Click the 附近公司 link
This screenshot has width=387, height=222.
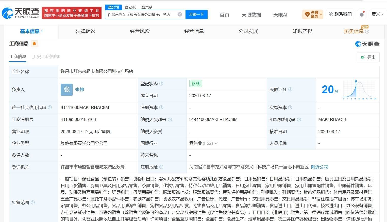(319, 167)
